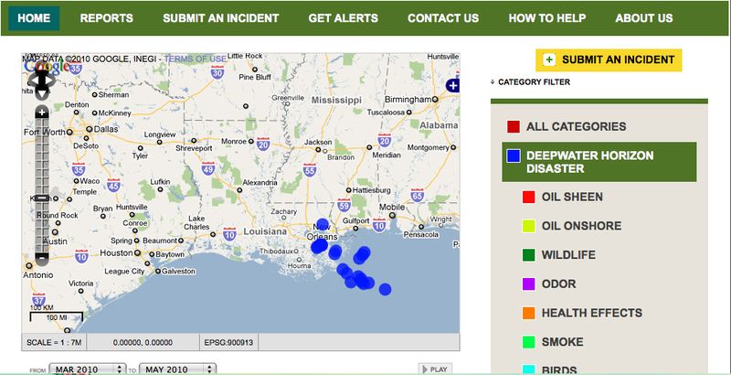Click the SCALE = 1 : 7M status cell

(x=54, y=342)
